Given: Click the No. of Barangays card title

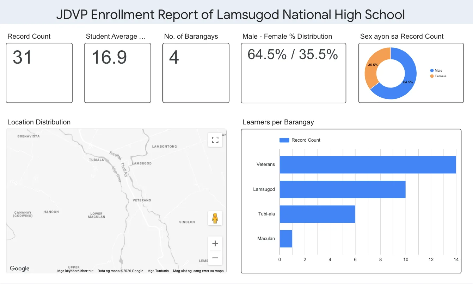Looking at the screenshot, I should click(x=191, y=37).
